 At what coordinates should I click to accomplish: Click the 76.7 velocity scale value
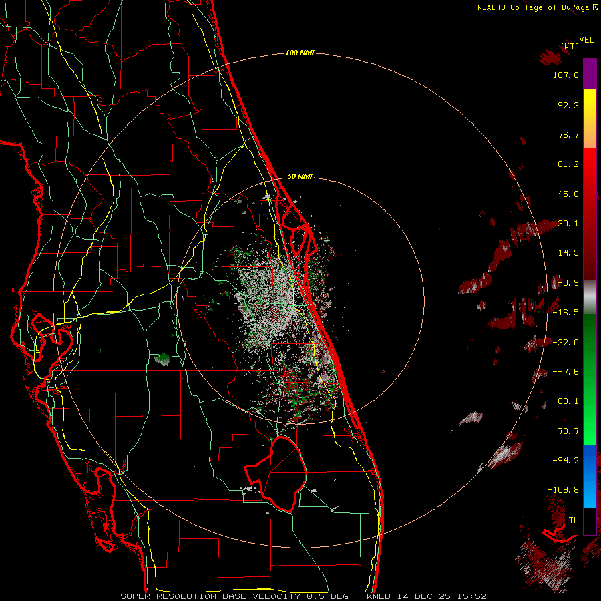(568, 134)
